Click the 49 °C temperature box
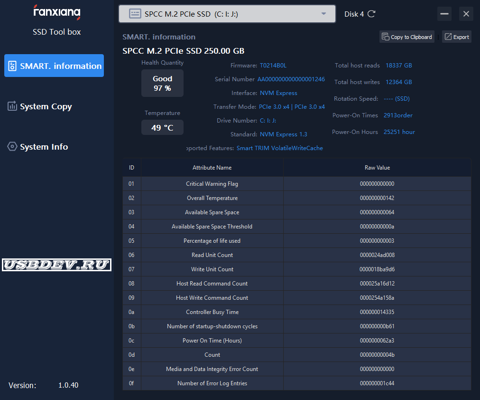 (x=162, y=127)
